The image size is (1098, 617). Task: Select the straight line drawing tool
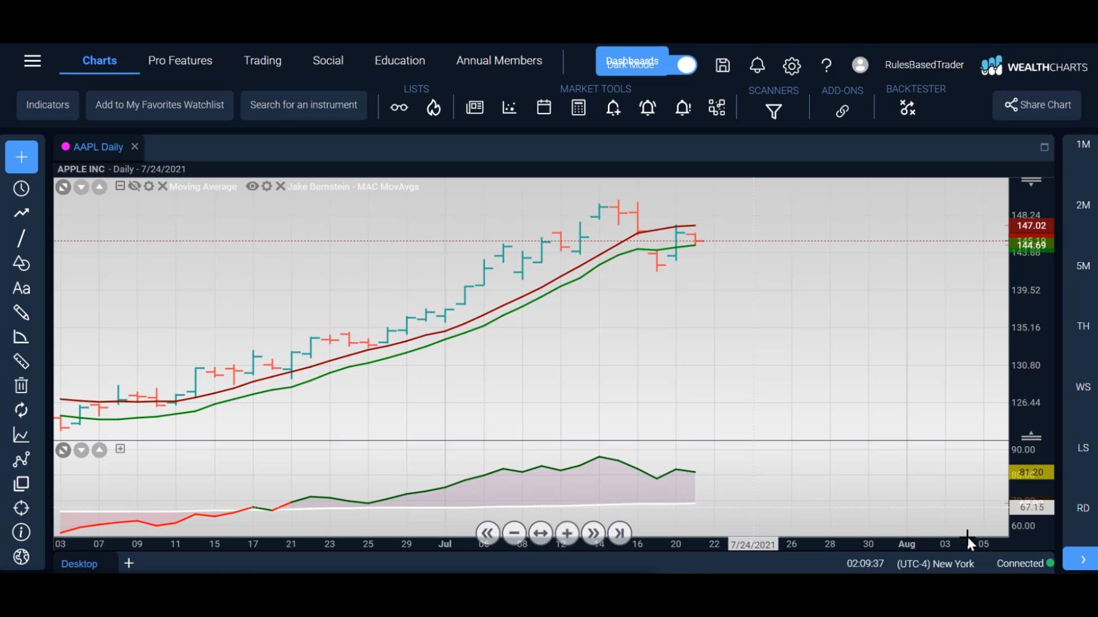pos(21,238)
